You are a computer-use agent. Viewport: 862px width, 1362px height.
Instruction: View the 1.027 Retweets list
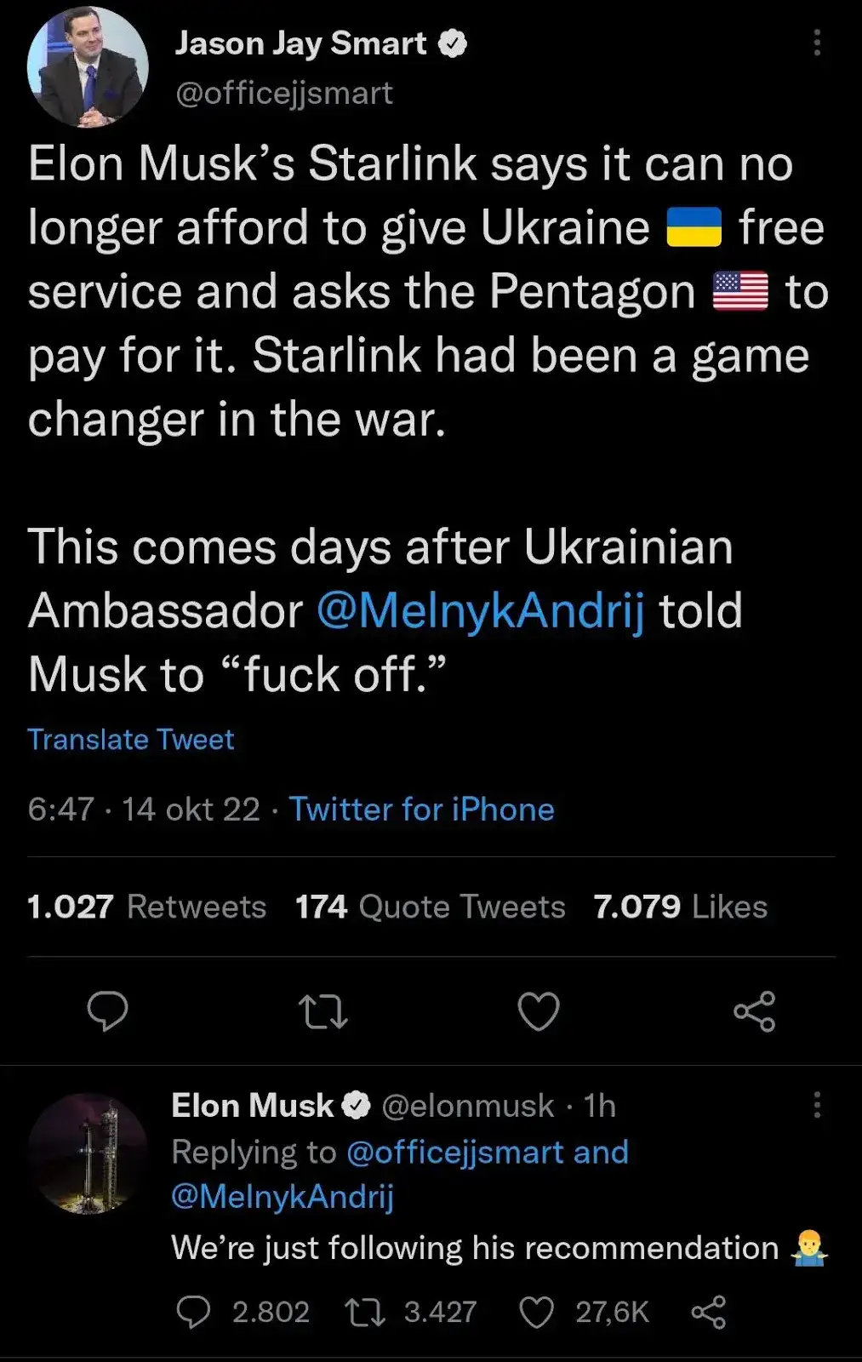(146, 907)
